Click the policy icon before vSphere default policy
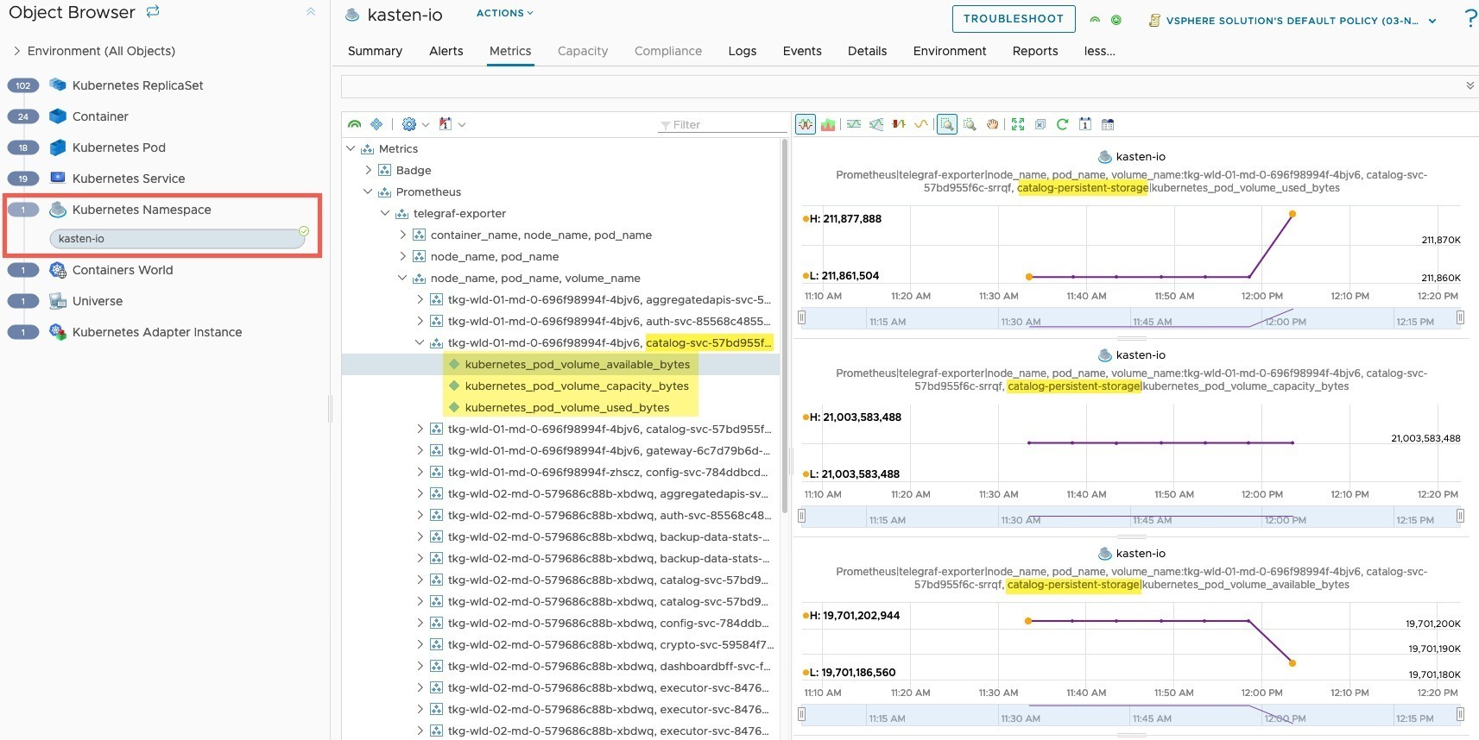The image size is (1479, 740). (1154, 20)
